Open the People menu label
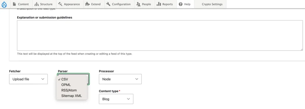 [x=147, y=4]
